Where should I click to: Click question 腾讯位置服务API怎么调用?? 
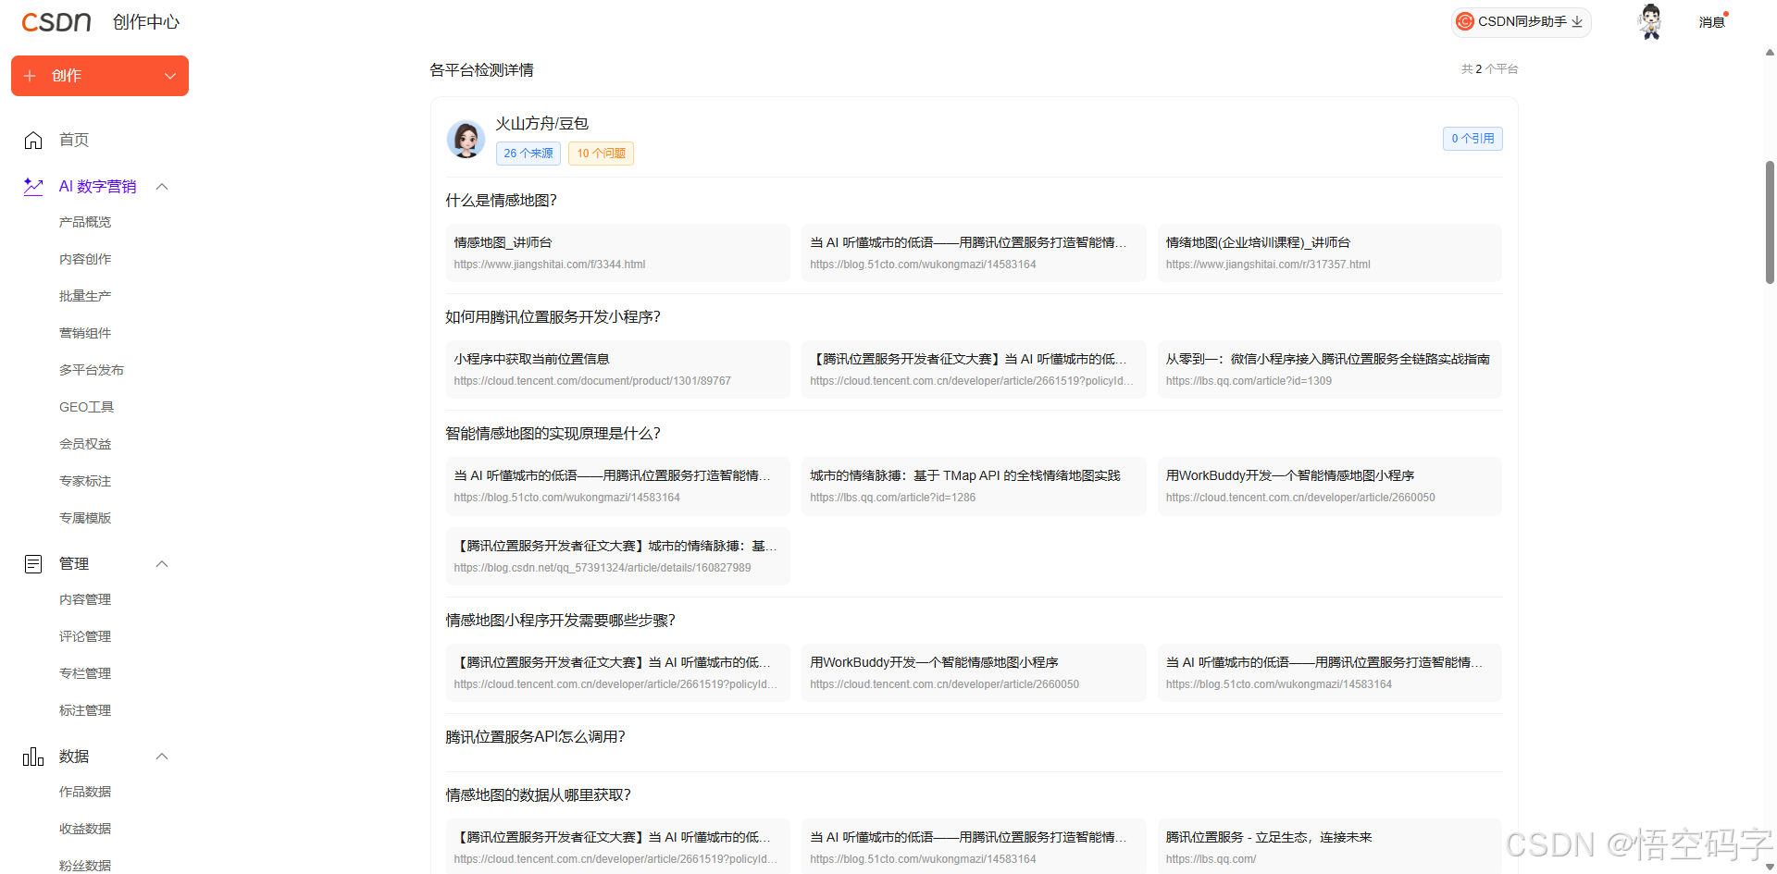[535, 737]
